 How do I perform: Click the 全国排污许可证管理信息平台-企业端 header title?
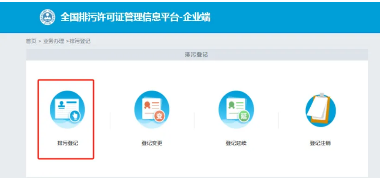(x=135, y=17)
